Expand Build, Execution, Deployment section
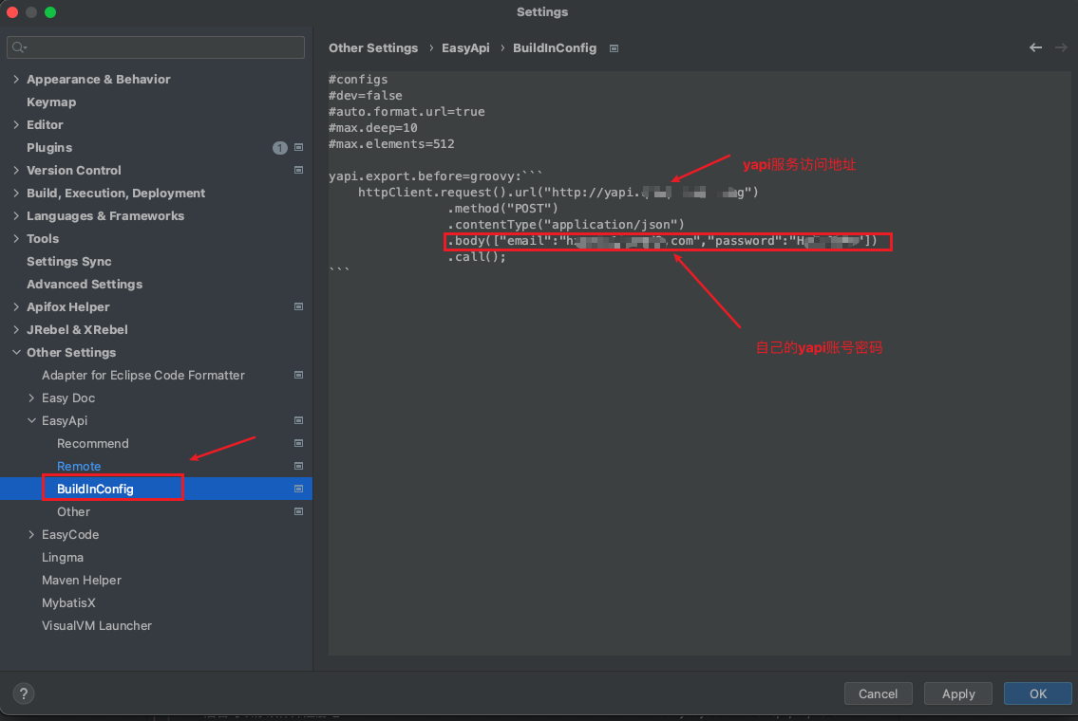The height and width of the screenshot is (721, 1078). 16,193
